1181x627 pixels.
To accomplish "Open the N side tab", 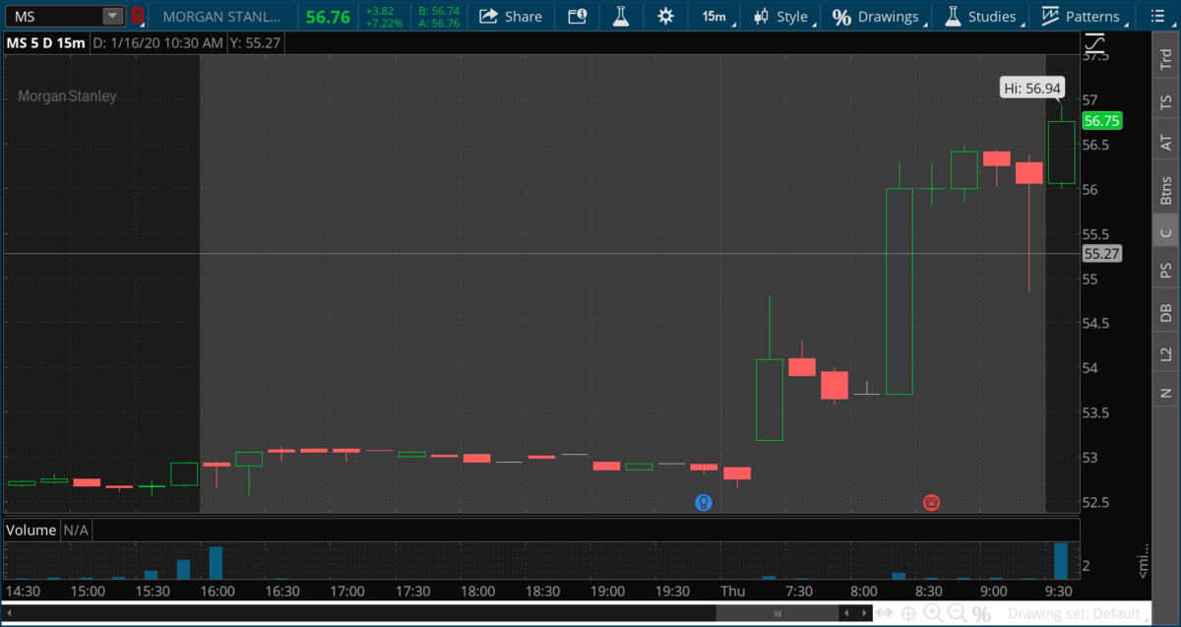I will [x=1166, y=393].
